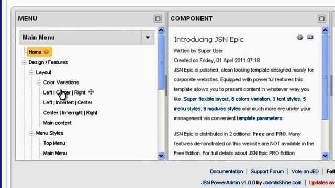Collapse the Design / Features node
335x188 pixels.
click(24, 63)
